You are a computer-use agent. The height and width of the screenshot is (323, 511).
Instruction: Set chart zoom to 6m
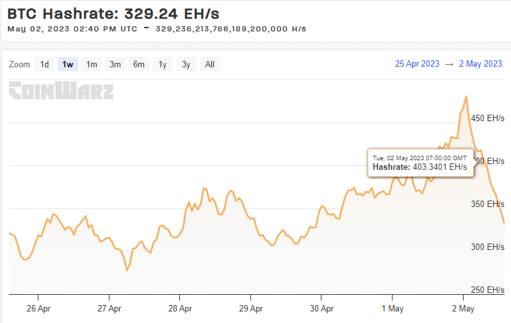click(x=139, y=64)
